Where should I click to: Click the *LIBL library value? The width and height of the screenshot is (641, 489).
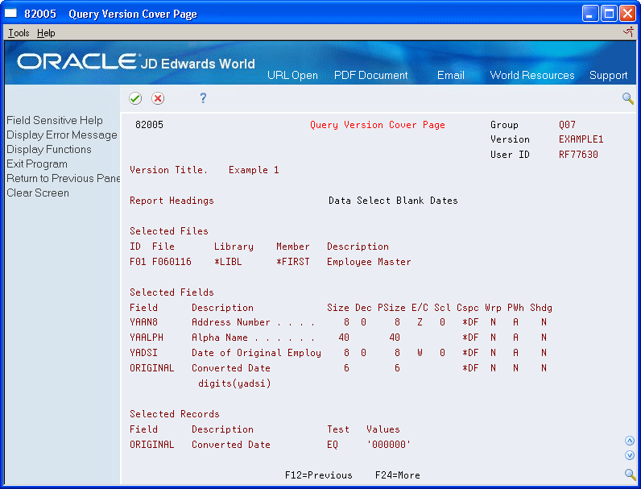228,262
